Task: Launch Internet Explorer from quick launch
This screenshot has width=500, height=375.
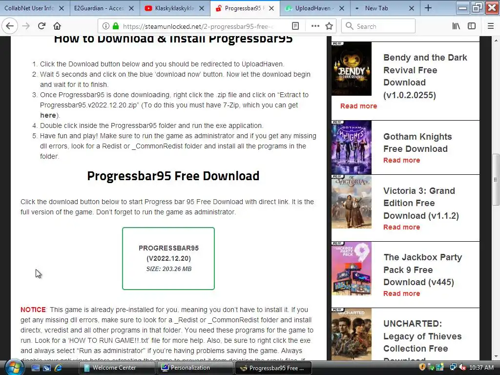Action: 59,368
